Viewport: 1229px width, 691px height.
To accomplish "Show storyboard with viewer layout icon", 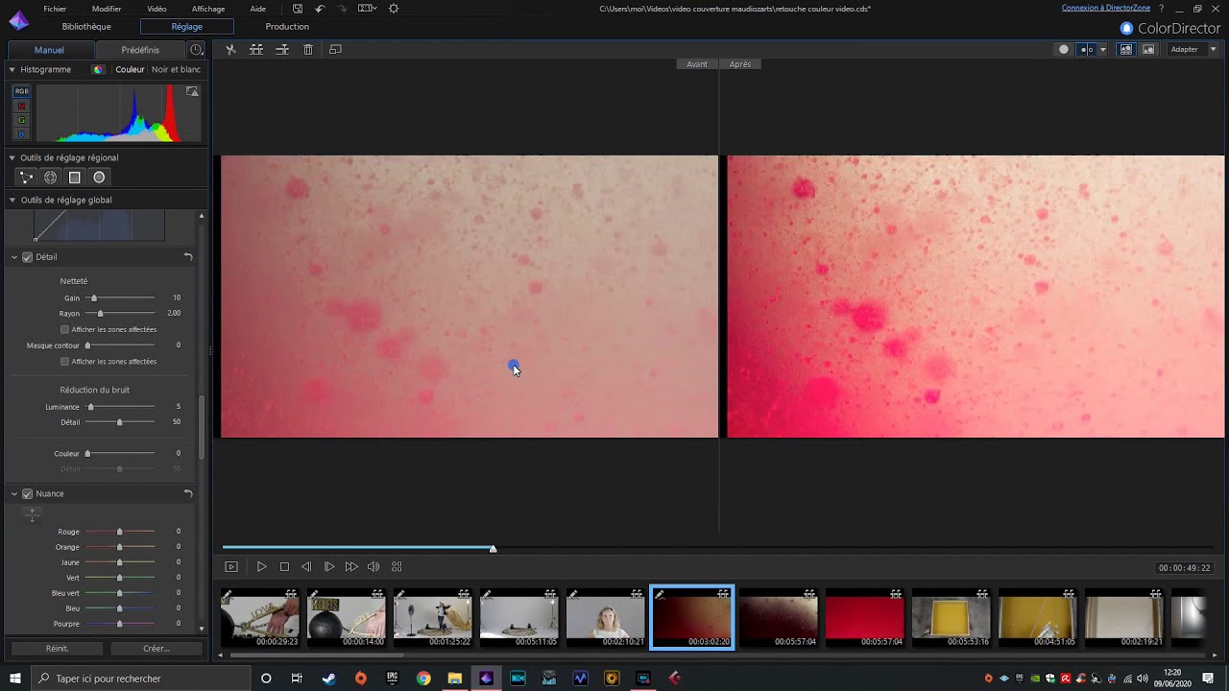I will pyautogui.click(x=1126, y=49).
